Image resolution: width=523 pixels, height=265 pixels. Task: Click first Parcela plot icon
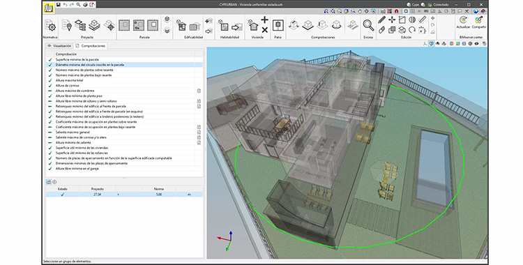(124, 25)
